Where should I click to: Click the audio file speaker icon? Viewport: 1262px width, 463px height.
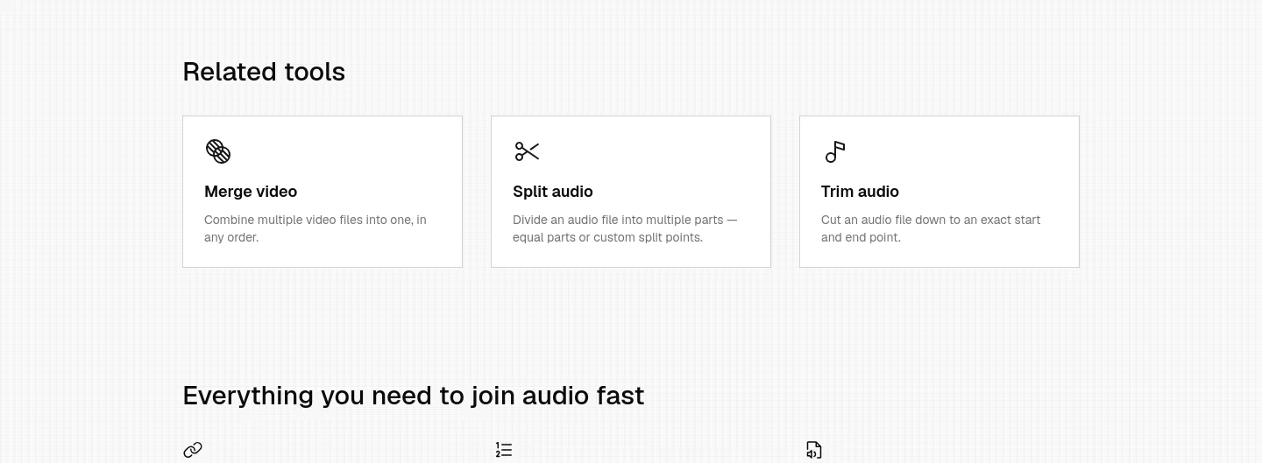click(814, 450)
